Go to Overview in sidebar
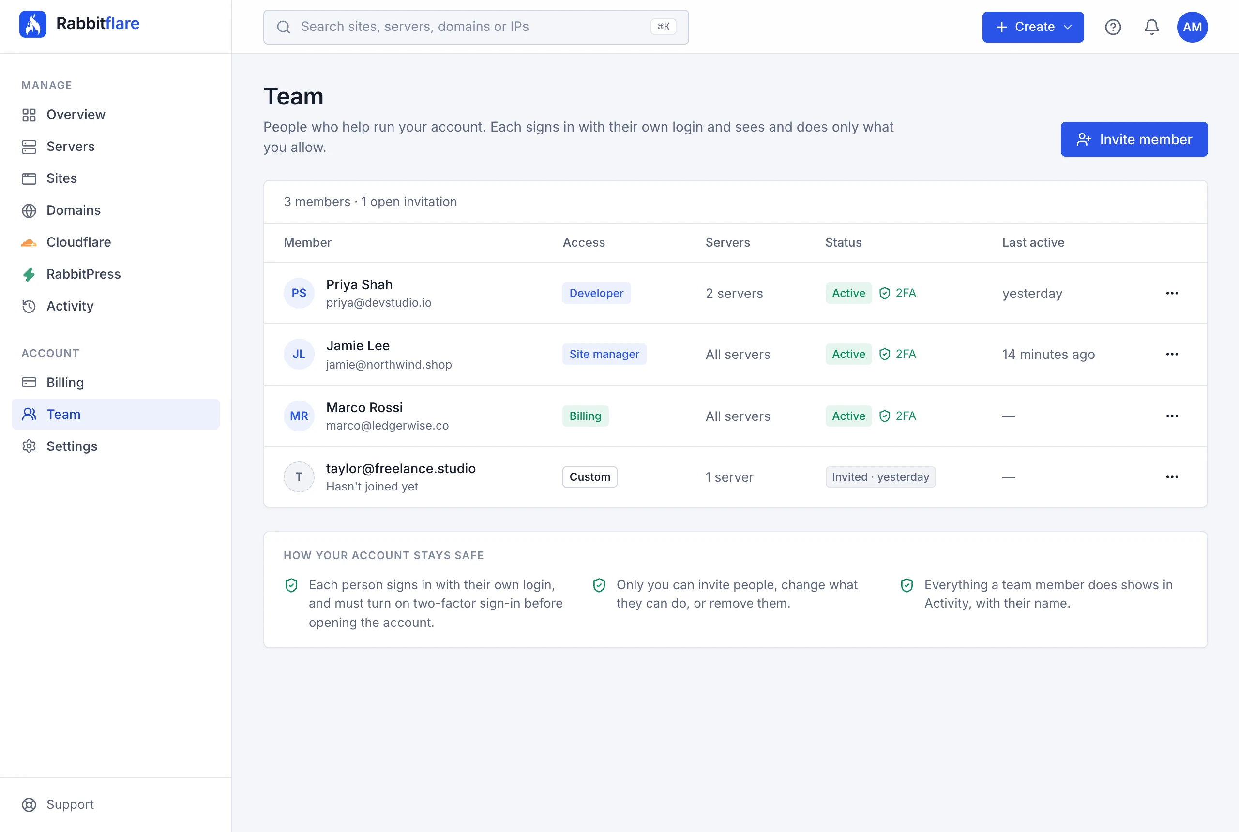 pos(115,115)
